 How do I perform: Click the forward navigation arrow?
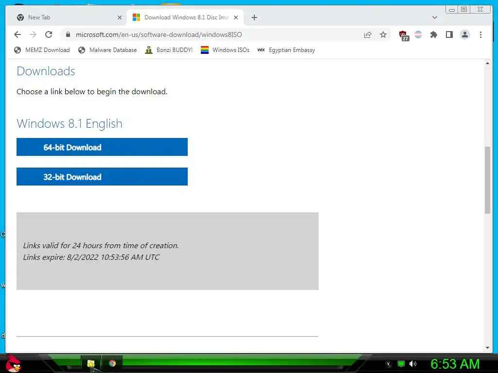[33, 34]
